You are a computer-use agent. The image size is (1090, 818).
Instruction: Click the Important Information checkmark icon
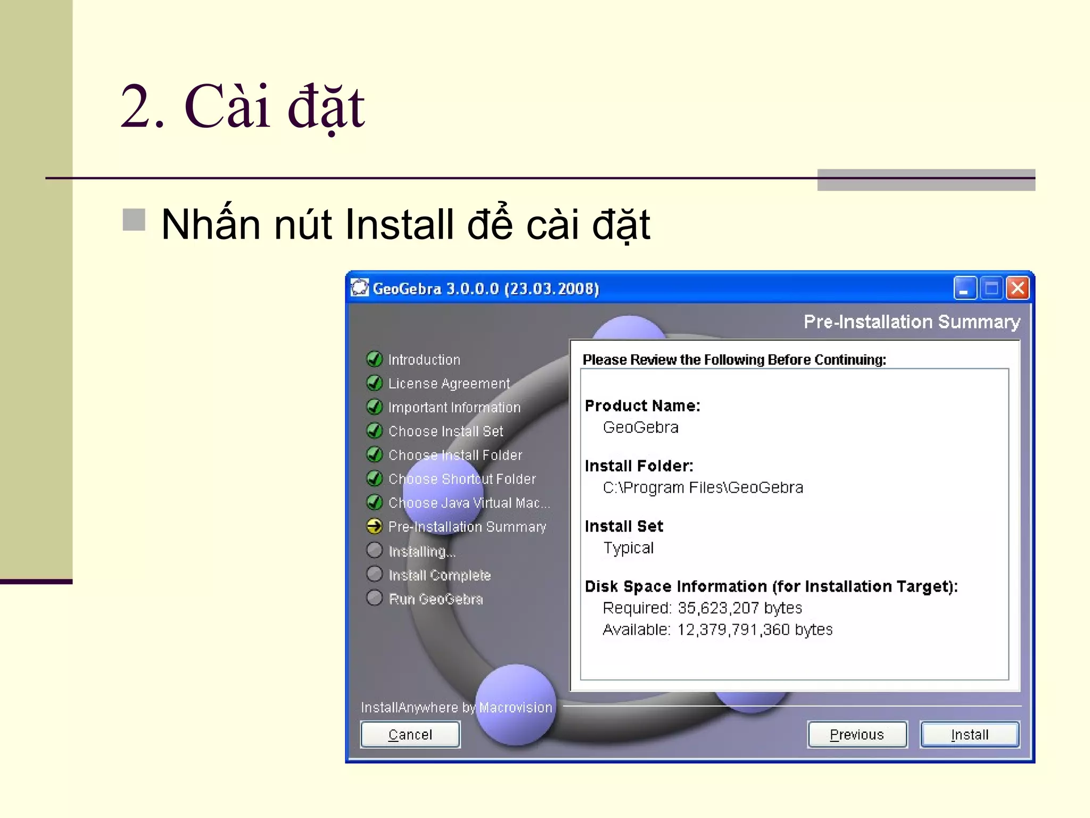point(375,407)
